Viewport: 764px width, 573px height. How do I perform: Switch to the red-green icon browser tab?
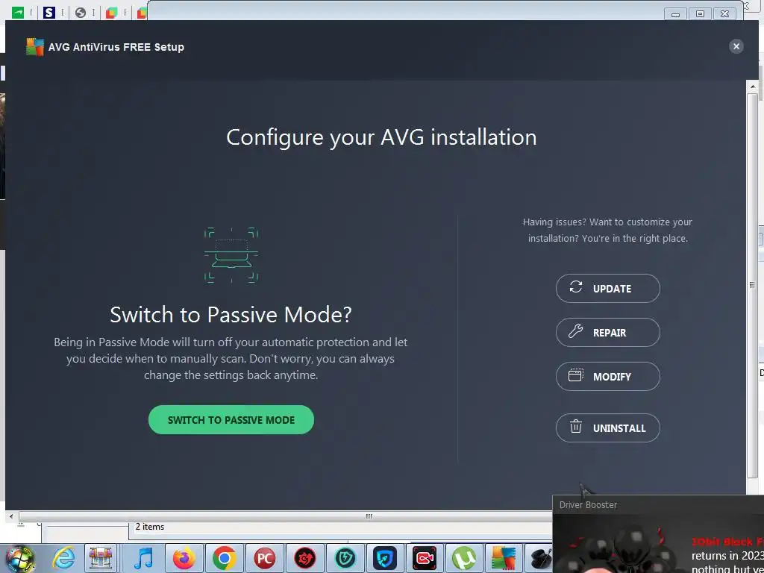[x=112, y=13]
